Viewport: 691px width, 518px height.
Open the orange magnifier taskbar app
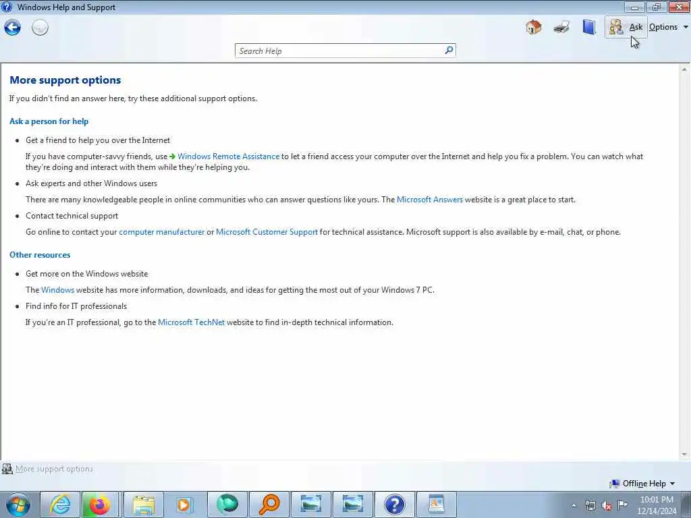[x=269, y=505]
